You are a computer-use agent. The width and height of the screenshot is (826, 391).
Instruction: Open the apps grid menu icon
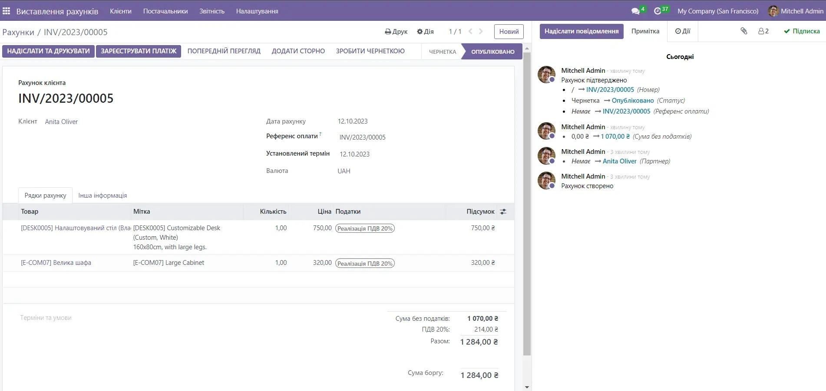[6, 11]
